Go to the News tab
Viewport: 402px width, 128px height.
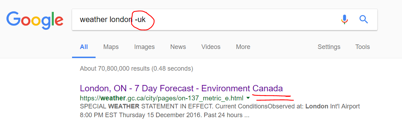pos(178,47)
